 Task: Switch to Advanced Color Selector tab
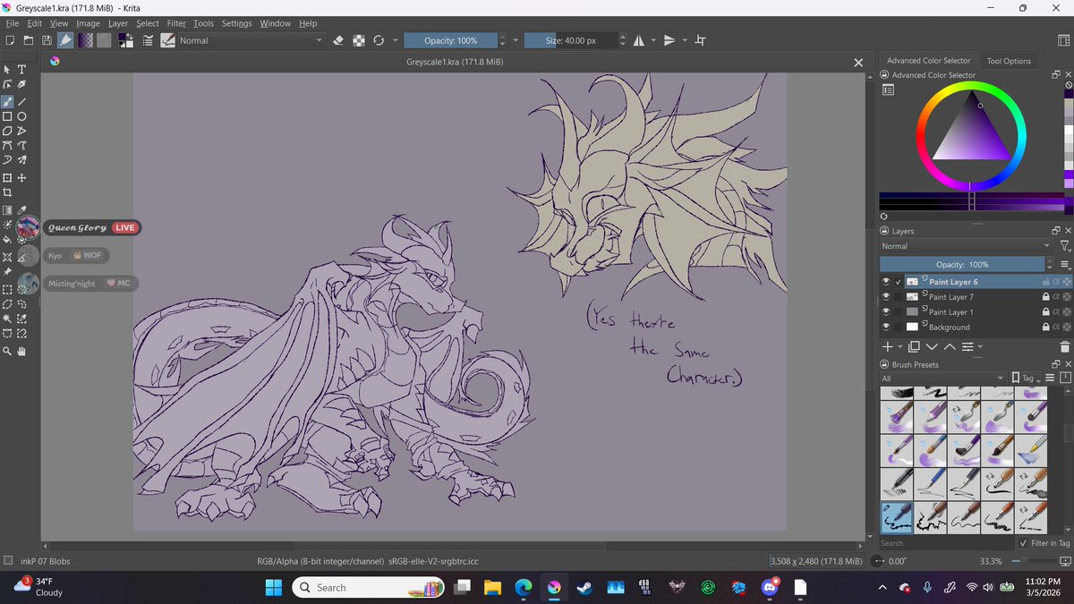coord(928,61)
